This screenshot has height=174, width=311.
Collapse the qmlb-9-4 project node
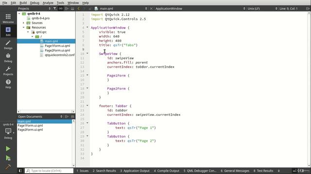19,14
